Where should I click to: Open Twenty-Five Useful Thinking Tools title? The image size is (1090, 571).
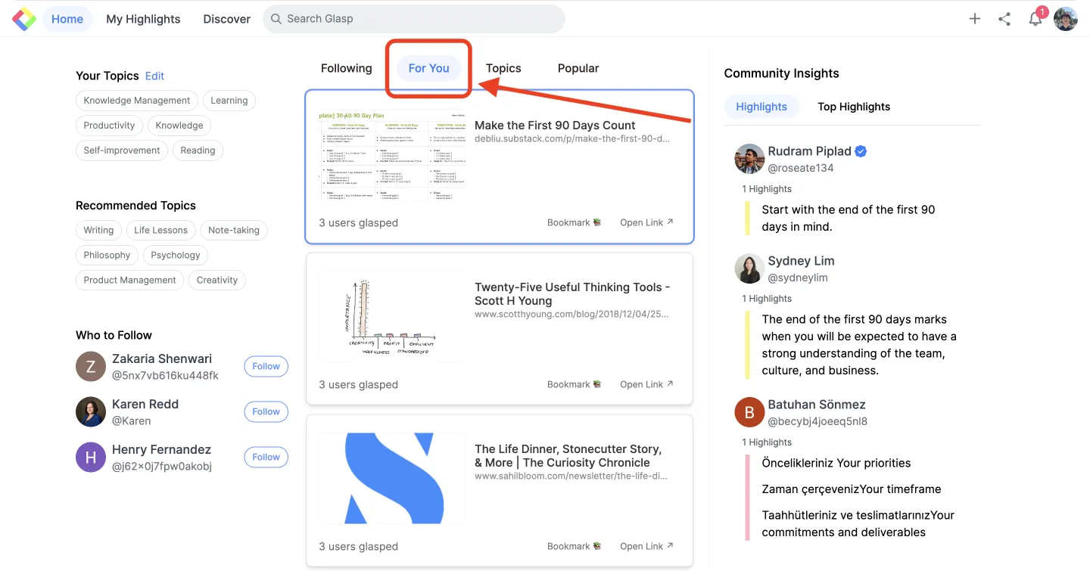tap(572, 294)
